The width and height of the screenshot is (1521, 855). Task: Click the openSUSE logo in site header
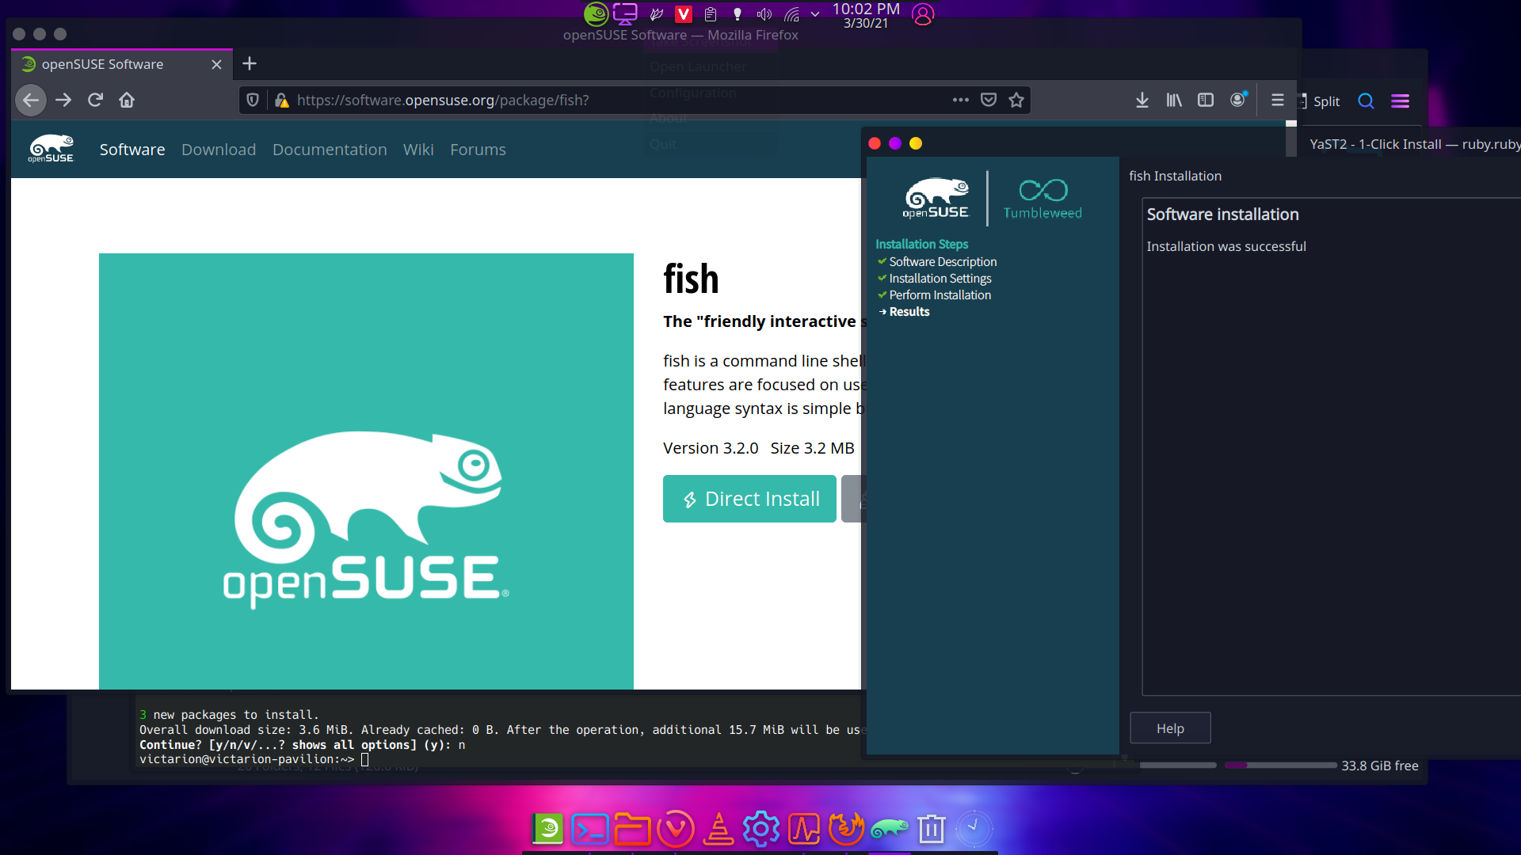coord(51,149)
